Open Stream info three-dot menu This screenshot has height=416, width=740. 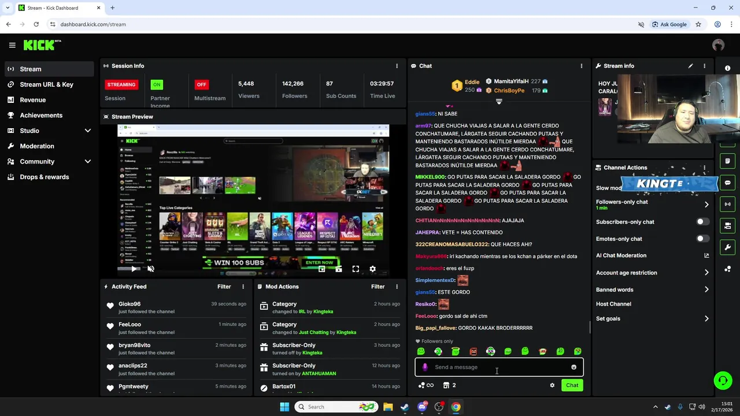pos(704,66)
